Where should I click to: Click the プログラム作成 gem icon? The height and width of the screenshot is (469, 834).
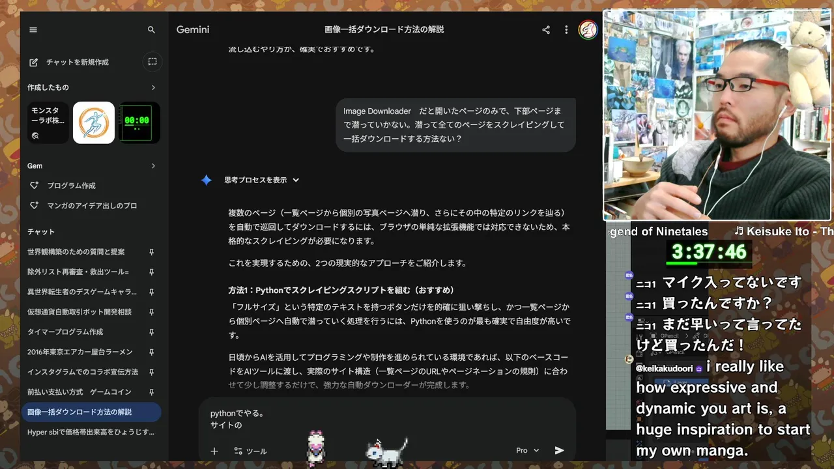click(35, 186)
